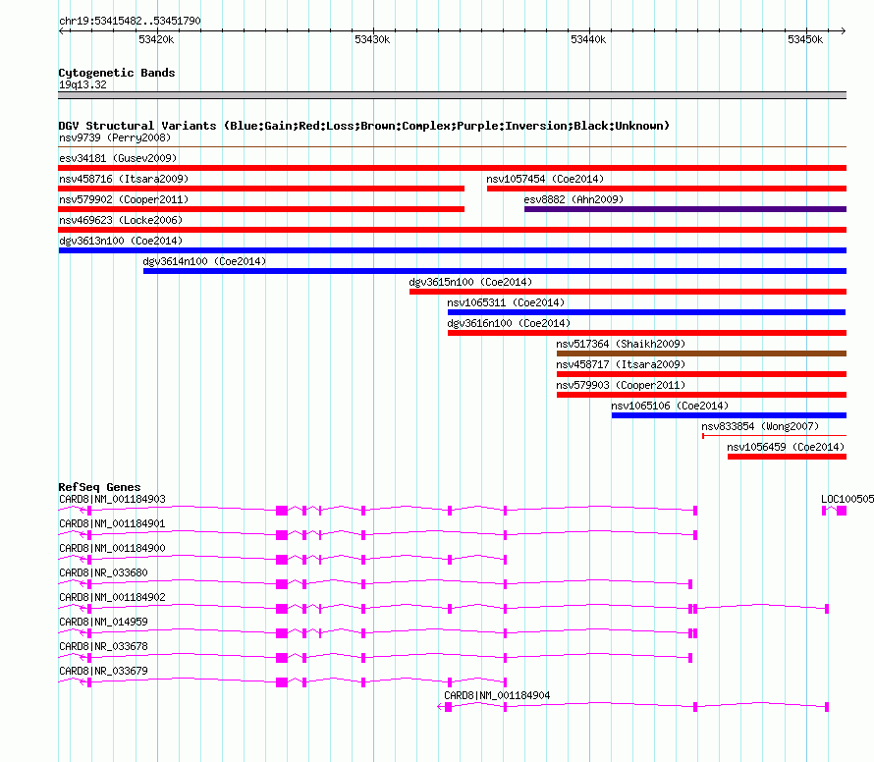Select the nsv1057454 (Coe2014) variant label
The height and width of the screenshot is (762, 874).
point(545,179)
